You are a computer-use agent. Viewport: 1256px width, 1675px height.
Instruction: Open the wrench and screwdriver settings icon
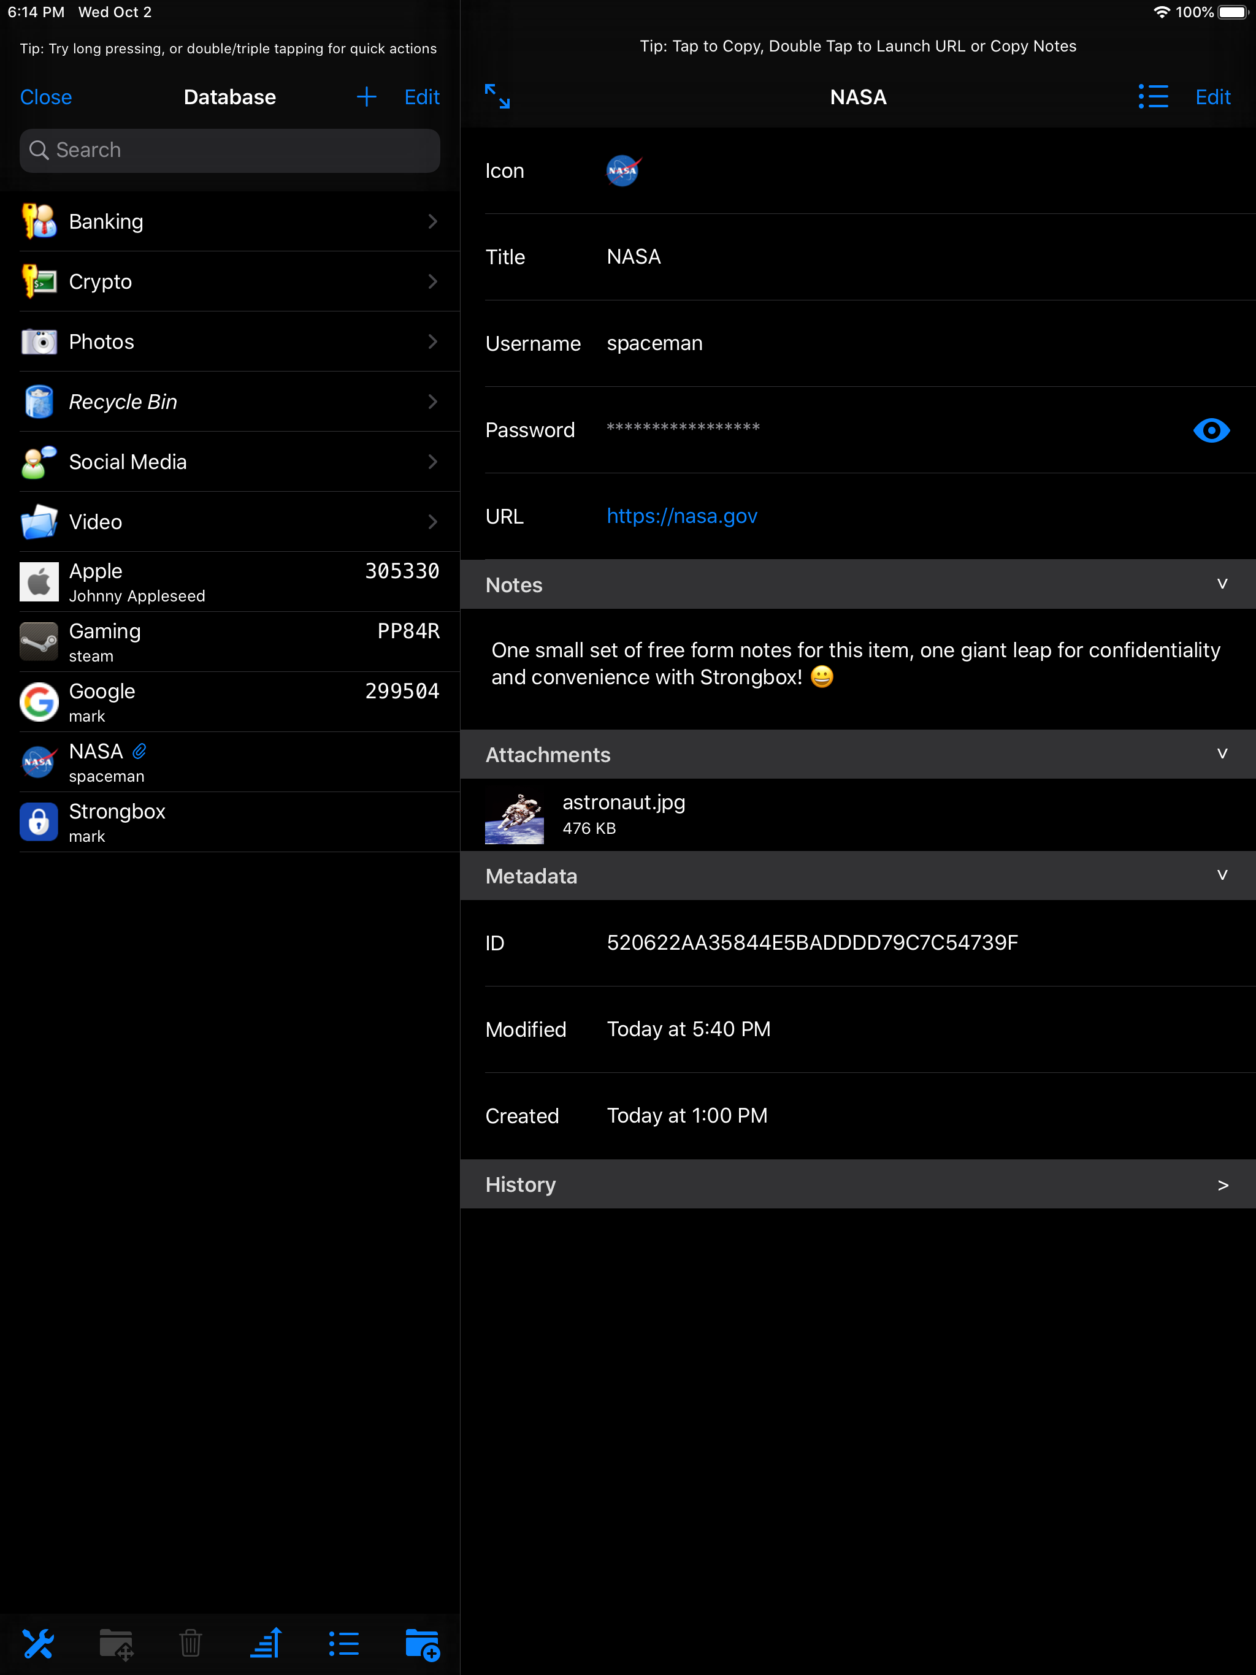(x=38, y=1644)
